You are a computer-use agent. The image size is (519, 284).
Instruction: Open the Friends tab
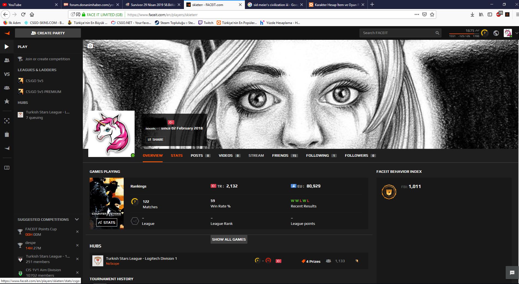[280, 155]
